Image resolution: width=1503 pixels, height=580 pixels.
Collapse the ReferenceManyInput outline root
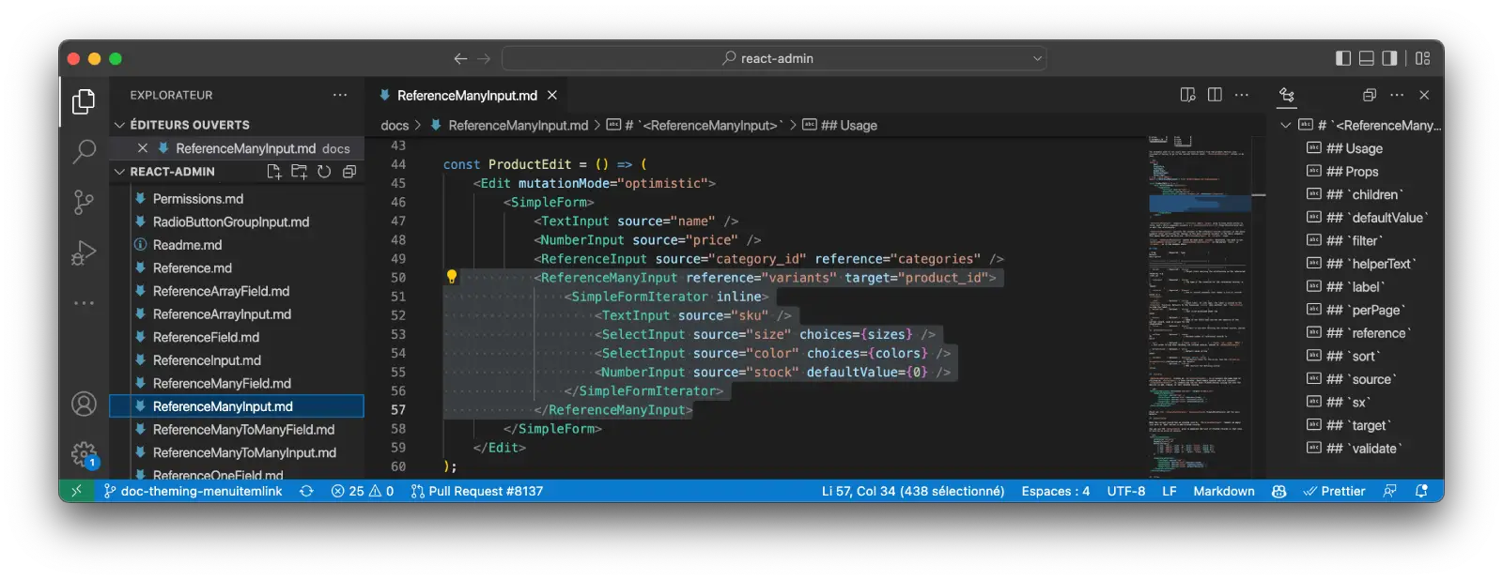(x=1286, y=125)
